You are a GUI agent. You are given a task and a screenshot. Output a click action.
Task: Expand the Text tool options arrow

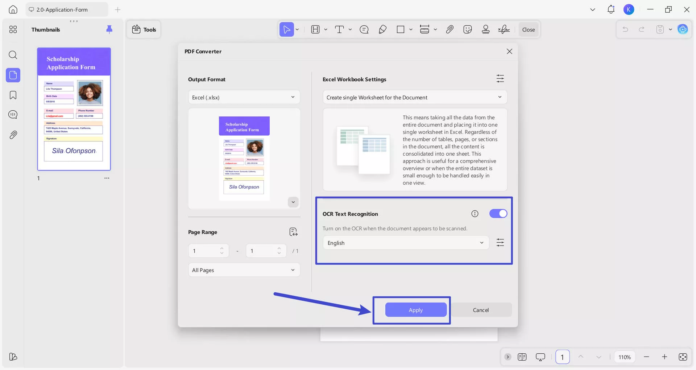coord(350,29)
